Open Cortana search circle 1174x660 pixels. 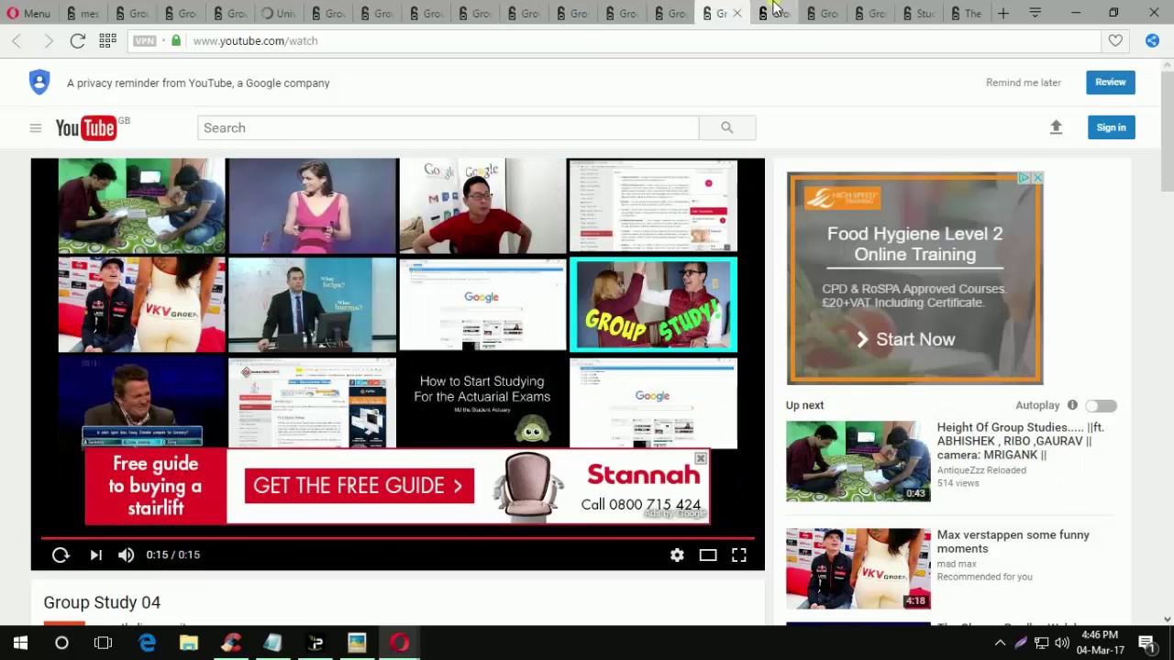tap(61, 643)
